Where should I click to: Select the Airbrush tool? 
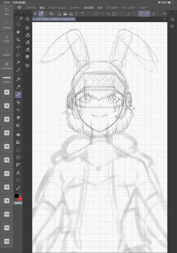click(x=18, y=102)
